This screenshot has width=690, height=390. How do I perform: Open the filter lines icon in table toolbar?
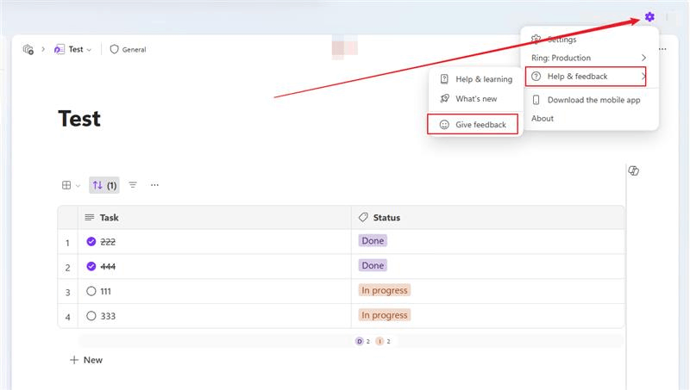tap(133, 185)
